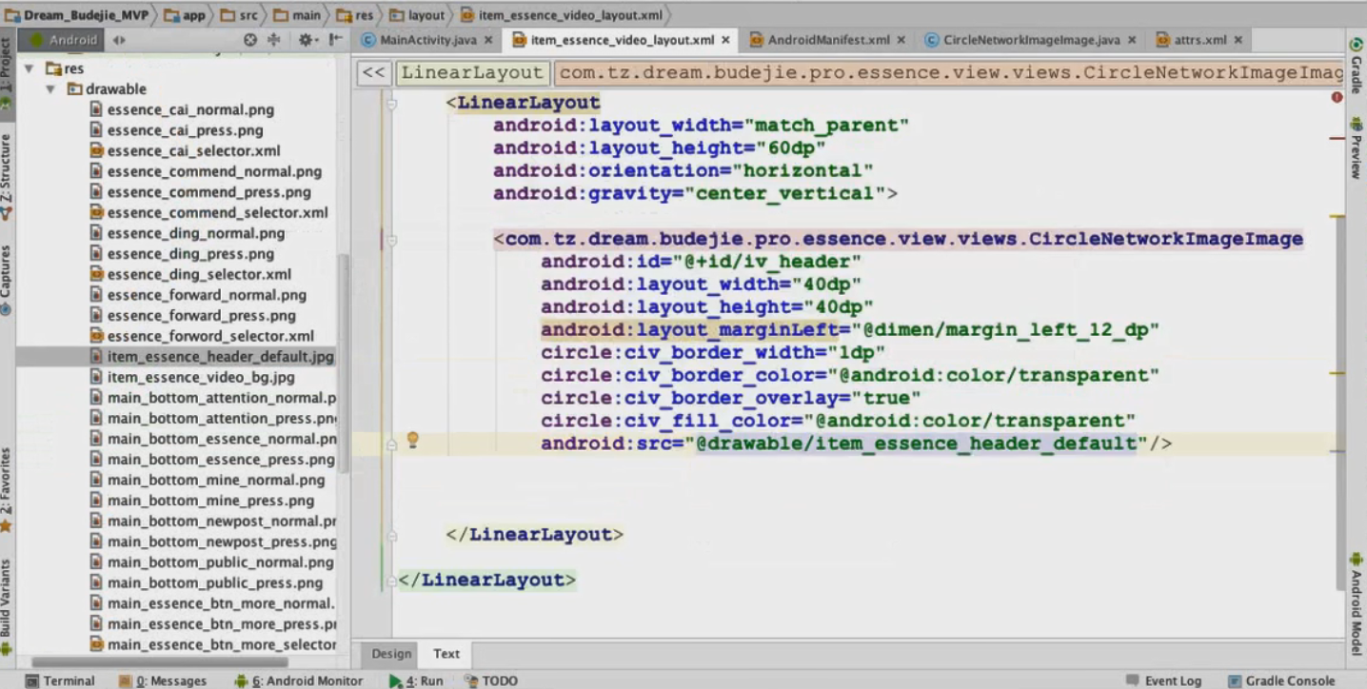Click the LinearLayout breadcrumb tag
Viewport: 1367px width, 689px height.
(471, 72)
